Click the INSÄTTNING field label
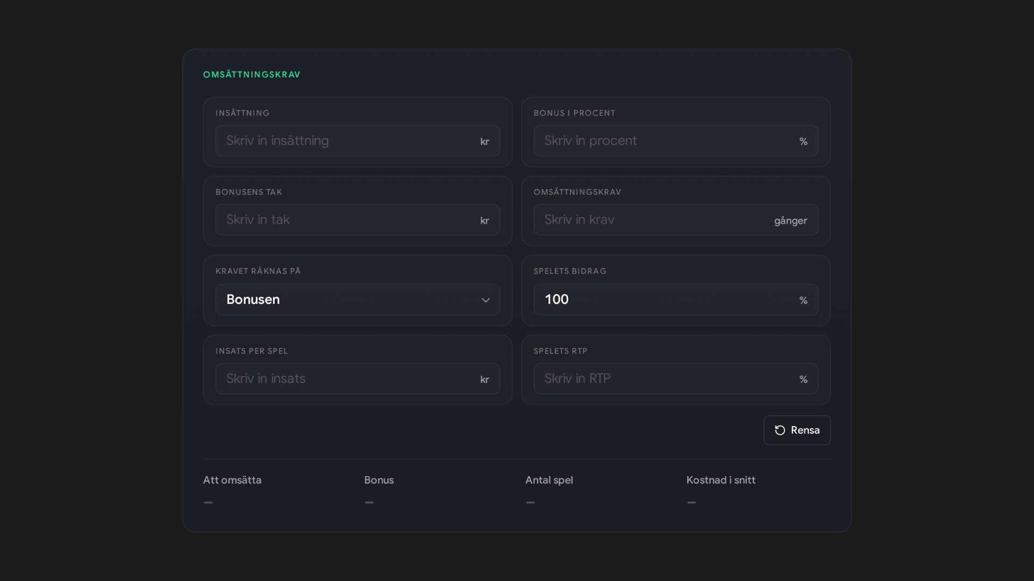The width and height of the screenshot is (1034, 581). point(242,113)
